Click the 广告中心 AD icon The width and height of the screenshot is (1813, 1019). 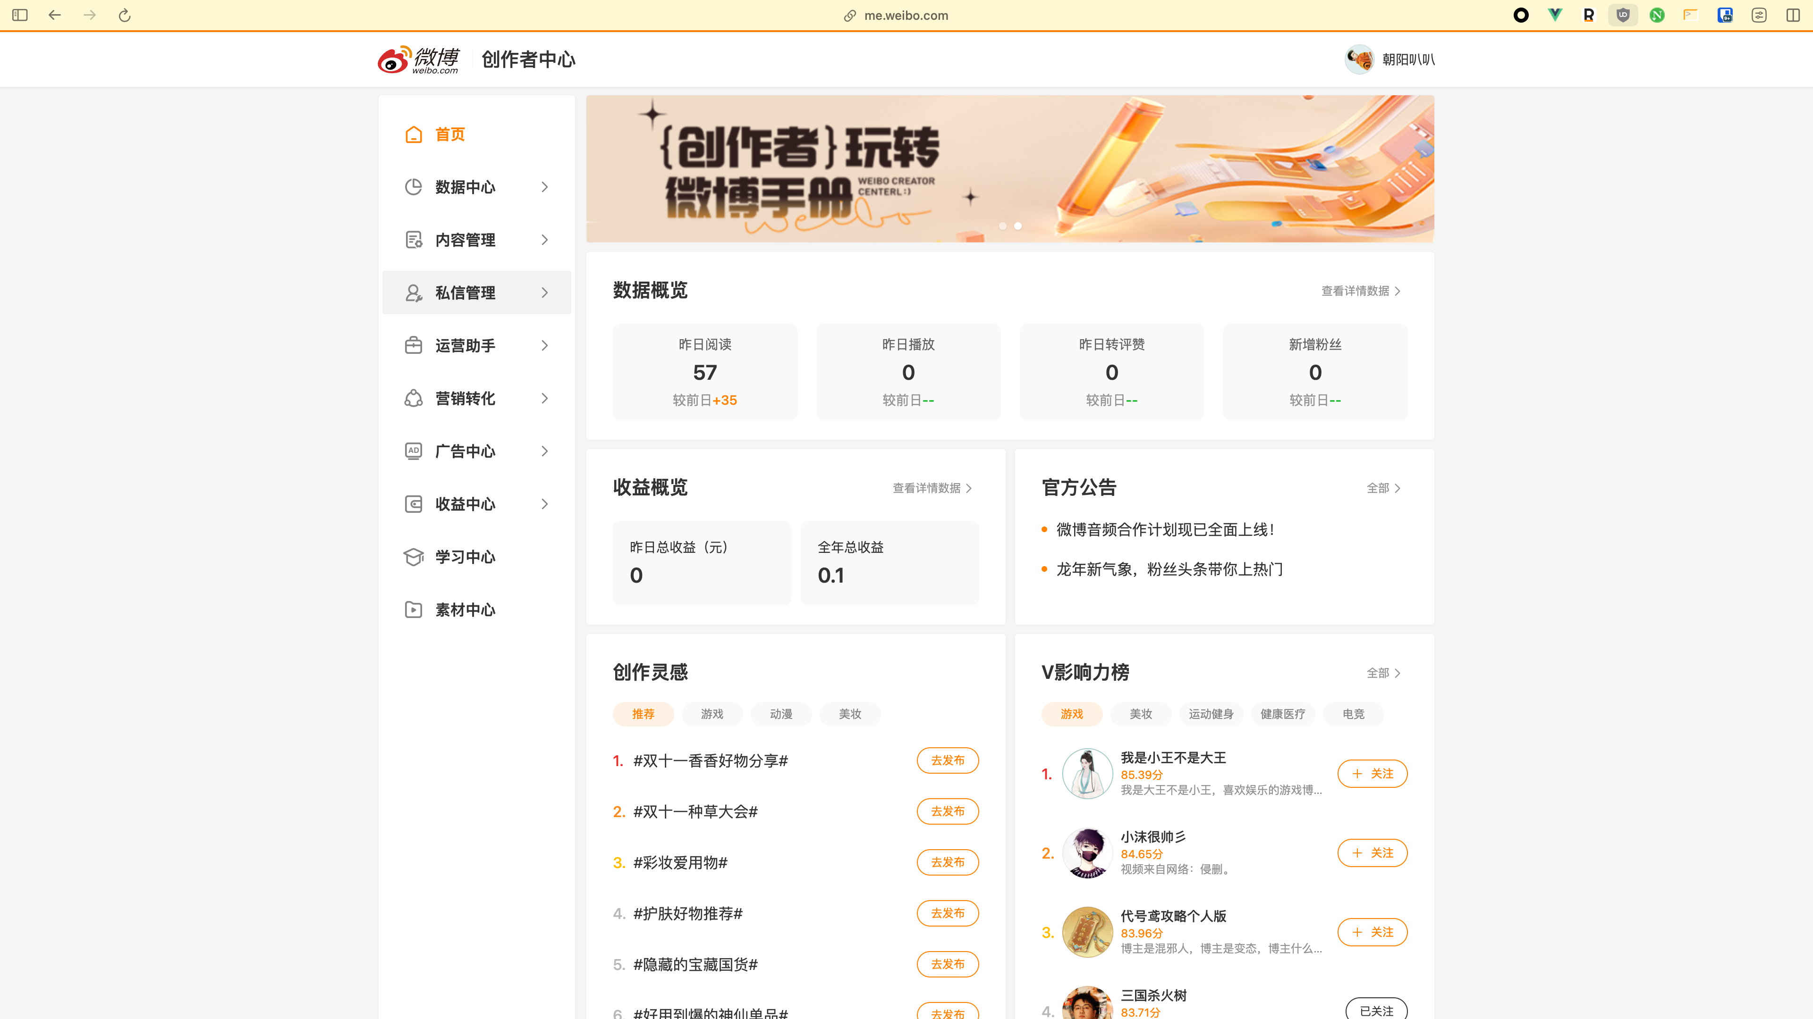[x=414, y=451]
